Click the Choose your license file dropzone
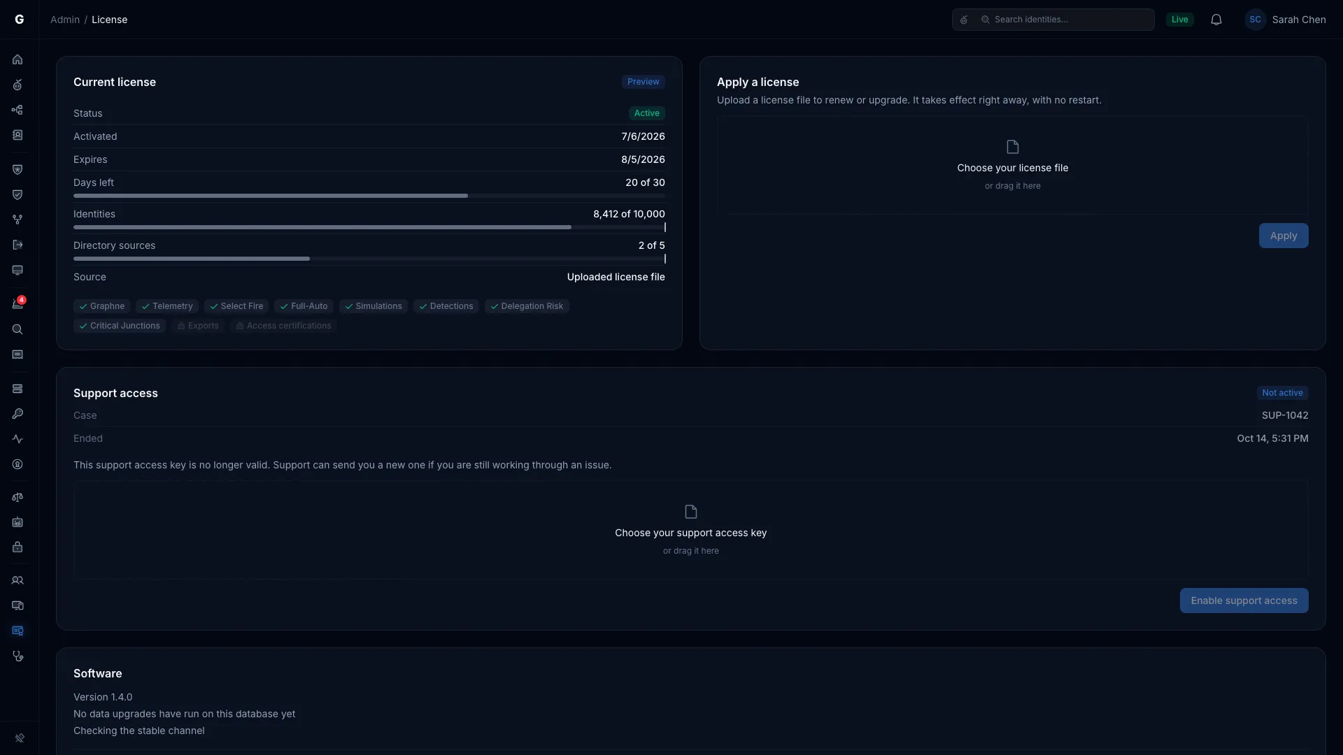The height and width of the screenshot is (755, 1343). coord(1013,165)
